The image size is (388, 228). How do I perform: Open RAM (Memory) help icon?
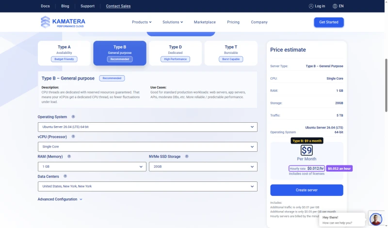(x=69, y=157)
